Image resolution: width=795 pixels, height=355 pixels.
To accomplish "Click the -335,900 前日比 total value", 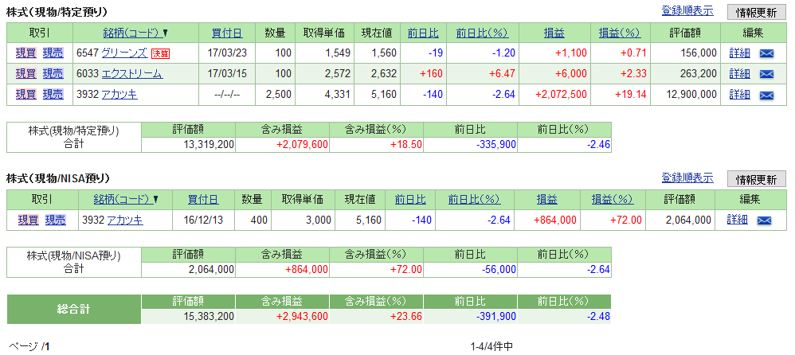I will (x=495, y=145).
